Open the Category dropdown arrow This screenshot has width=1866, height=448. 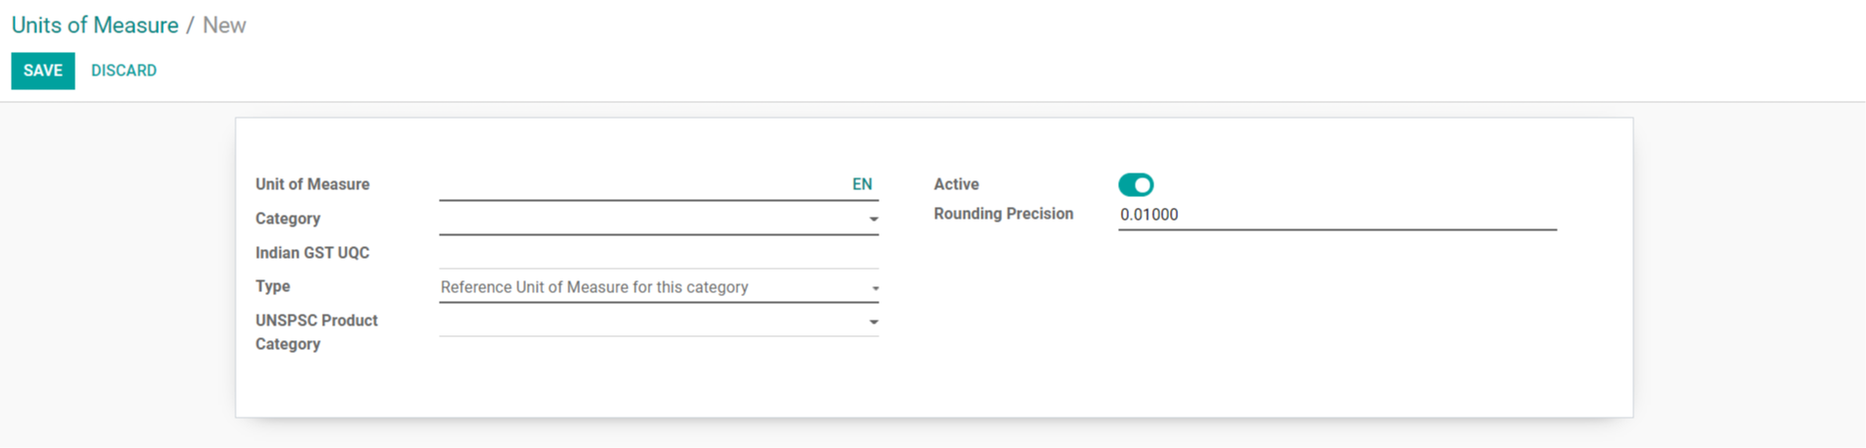click(x=873, y=220)
